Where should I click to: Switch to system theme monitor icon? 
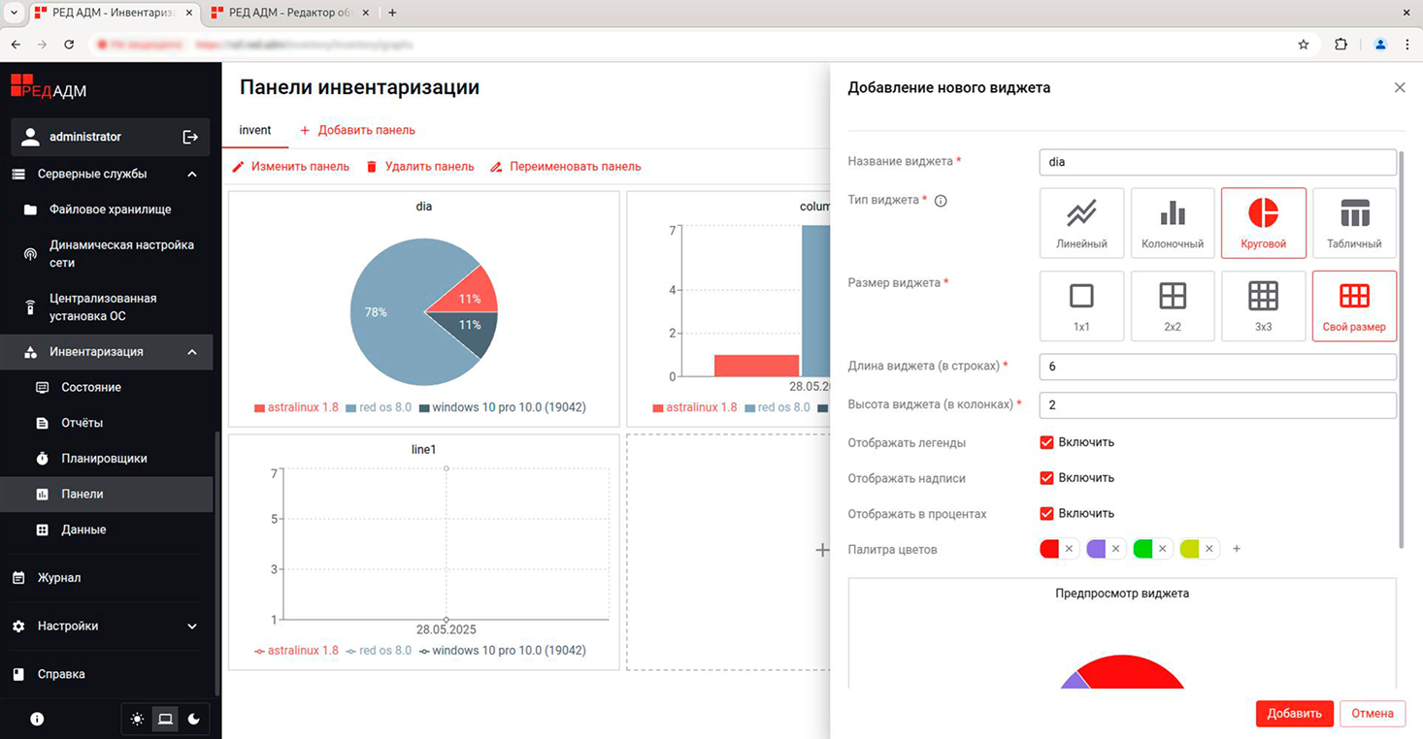[x=165, y=719]
